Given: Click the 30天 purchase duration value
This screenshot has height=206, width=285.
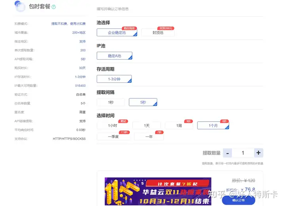Looking at the screenshot, I should click(x=82, y=68).
